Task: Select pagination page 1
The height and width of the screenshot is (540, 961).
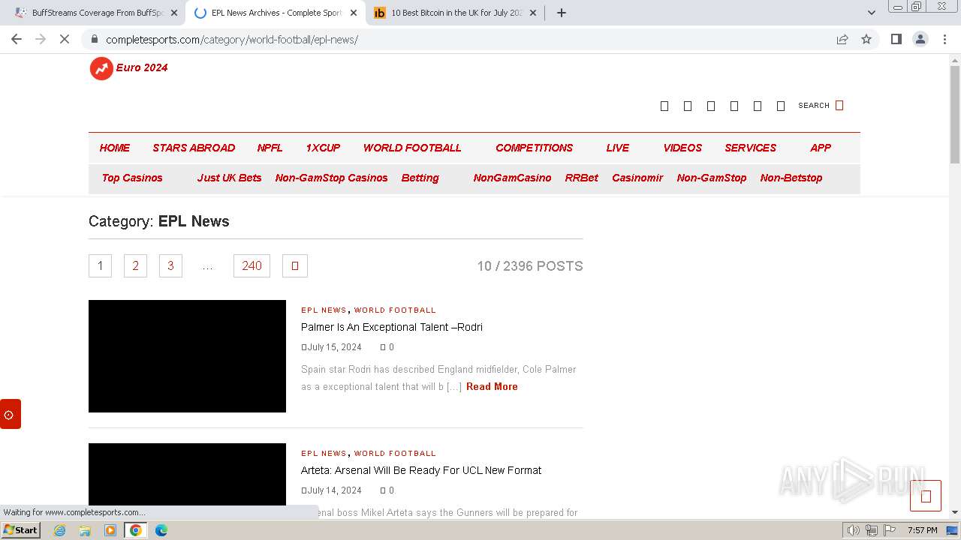Action: pyautogui.click(x=100, y=265)
